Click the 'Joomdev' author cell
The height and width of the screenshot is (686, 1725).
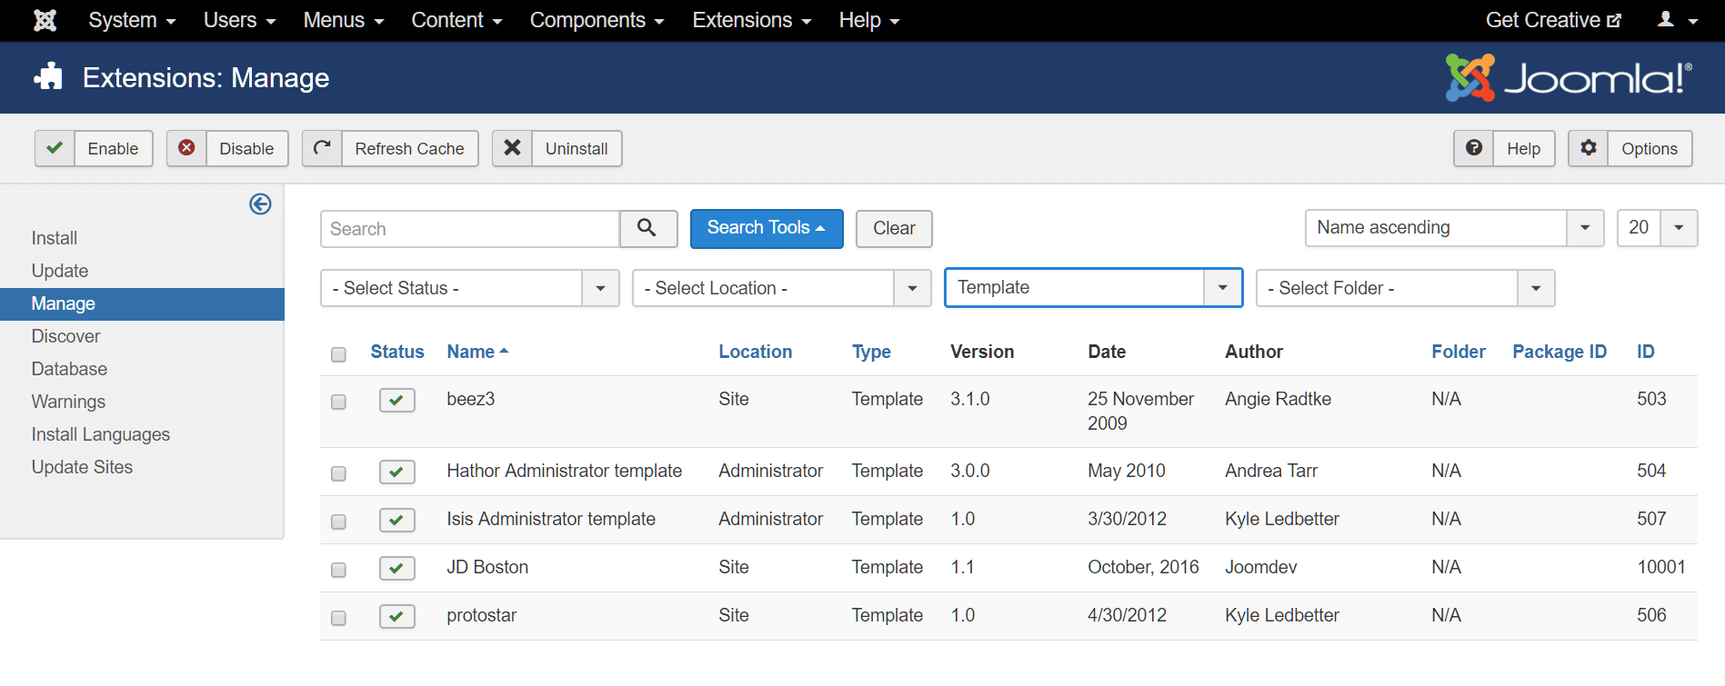1261,567
